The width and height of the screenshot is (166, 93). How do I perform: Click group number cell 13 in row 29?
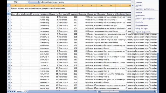click(x=54, y=88)
